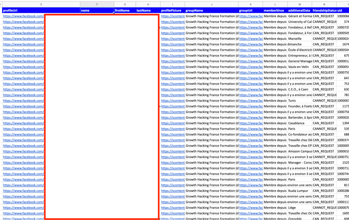Open the groupUrl link in the Vaulx-en-Velin row

(251, 67)
